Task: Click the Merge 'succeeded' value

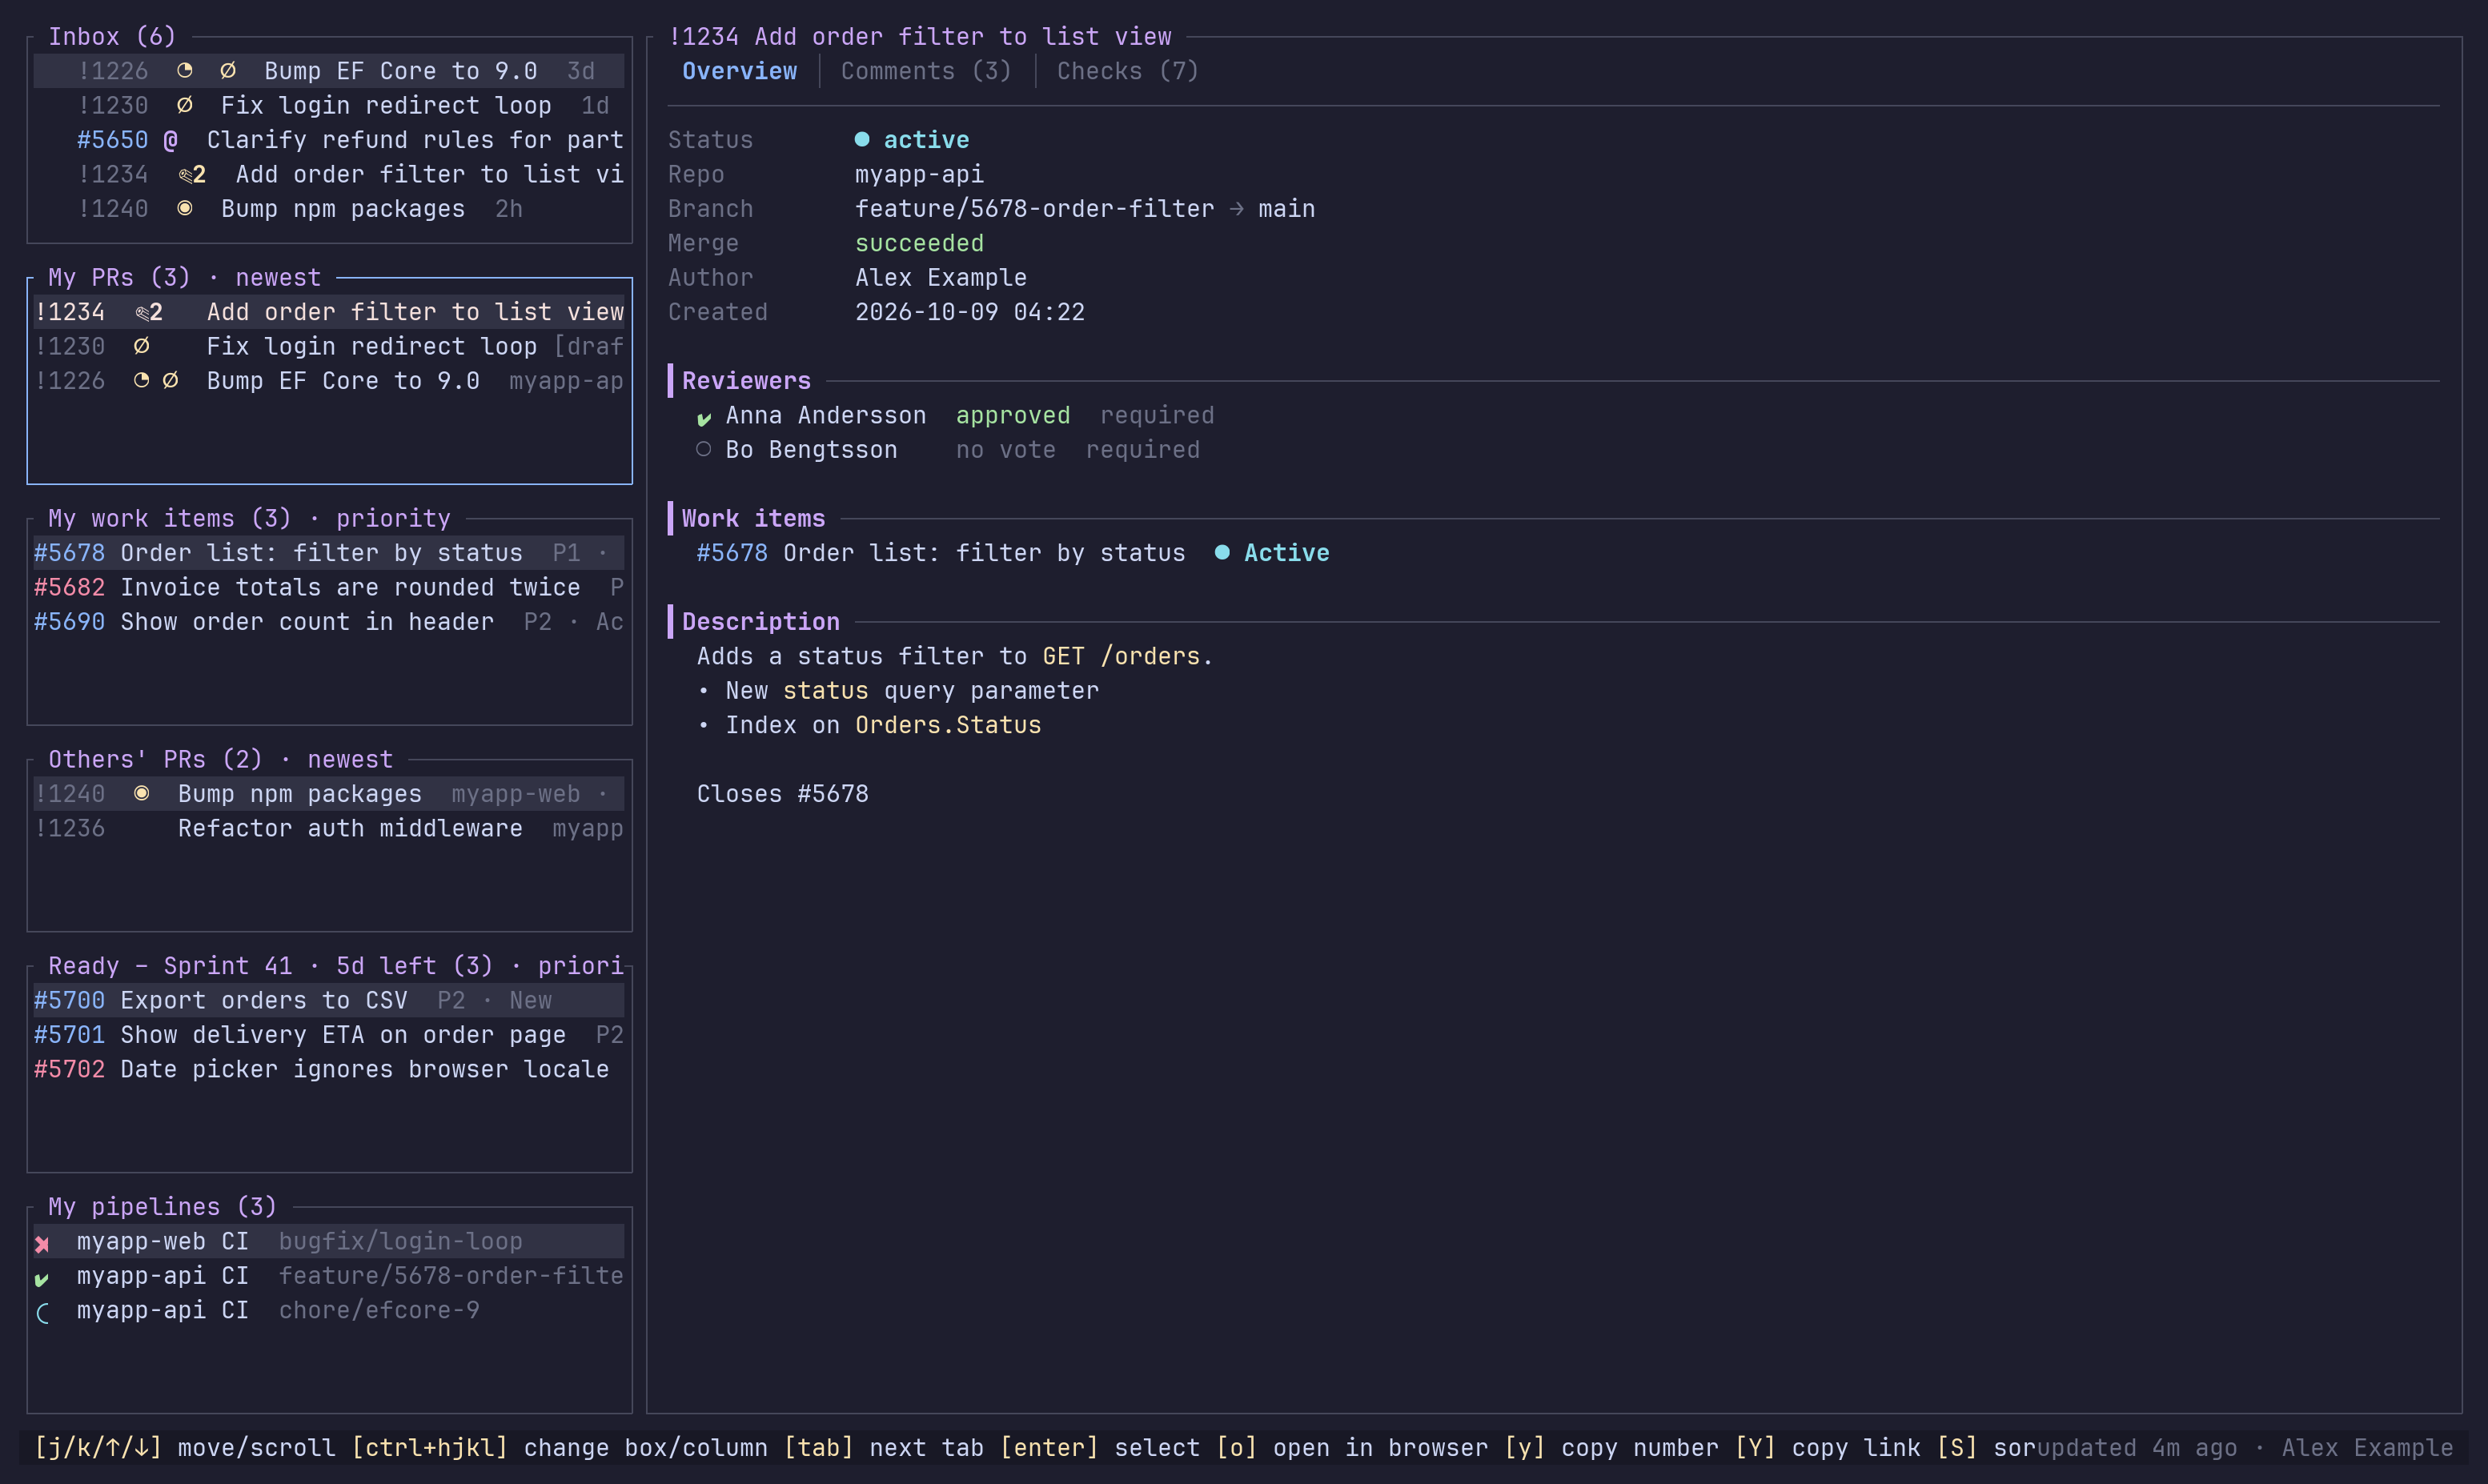Action: pos(919,244)
